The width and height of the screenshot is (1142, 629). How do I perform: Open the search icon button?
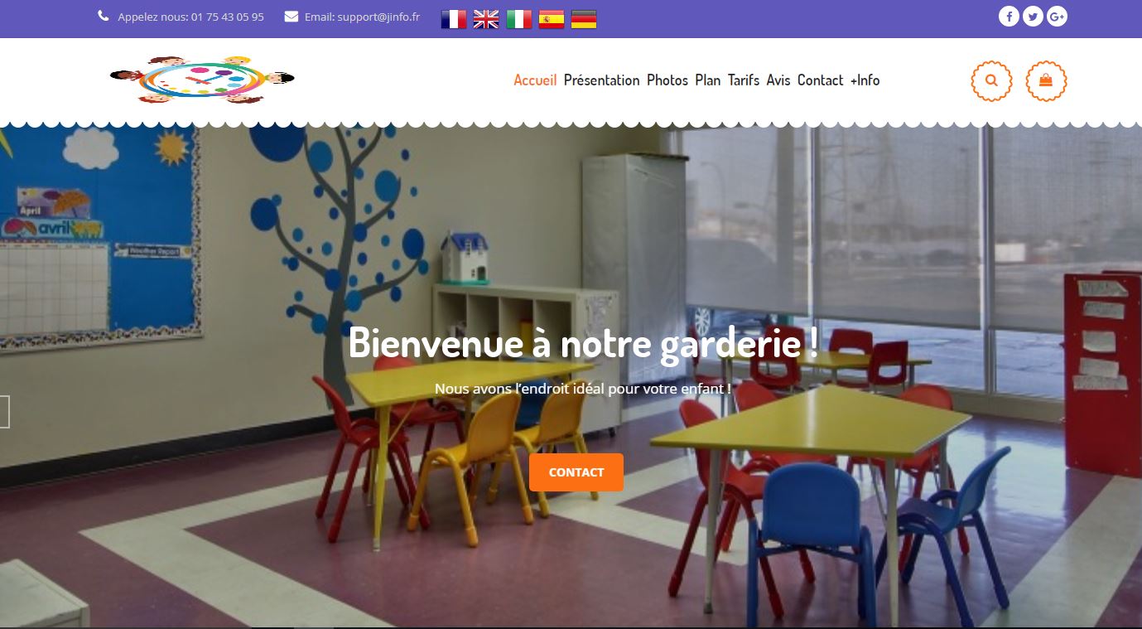pos(991,81)
